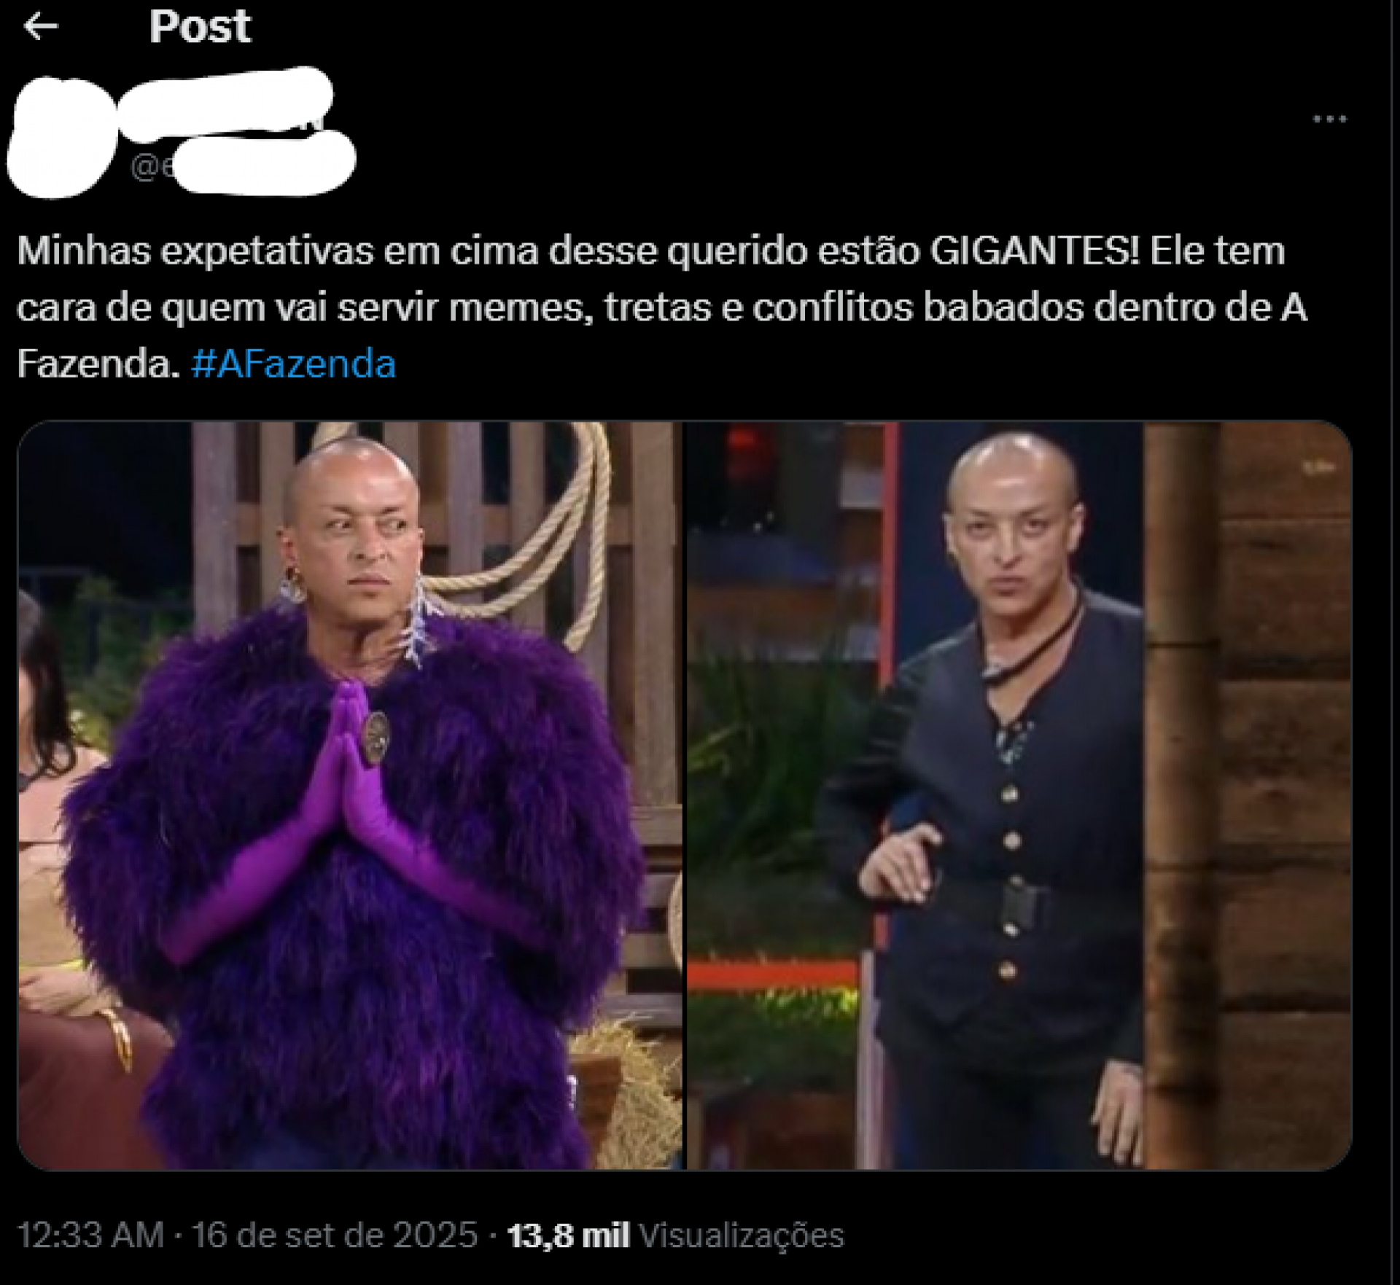Go back using the left arrow
Image resolution: width=1400 pixels, height=1285 pixels.
coord(41,27)
